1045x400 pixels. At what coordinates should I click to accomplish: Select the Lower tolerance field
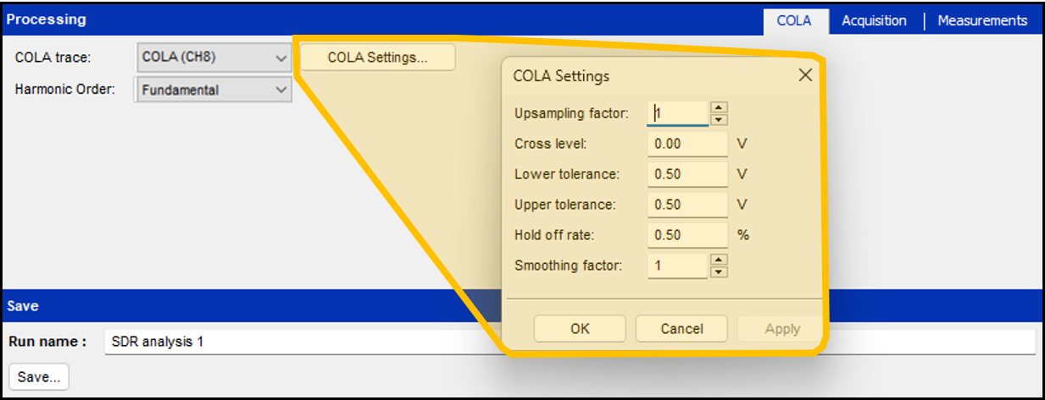pyautogui.click(x=686, y=174)
